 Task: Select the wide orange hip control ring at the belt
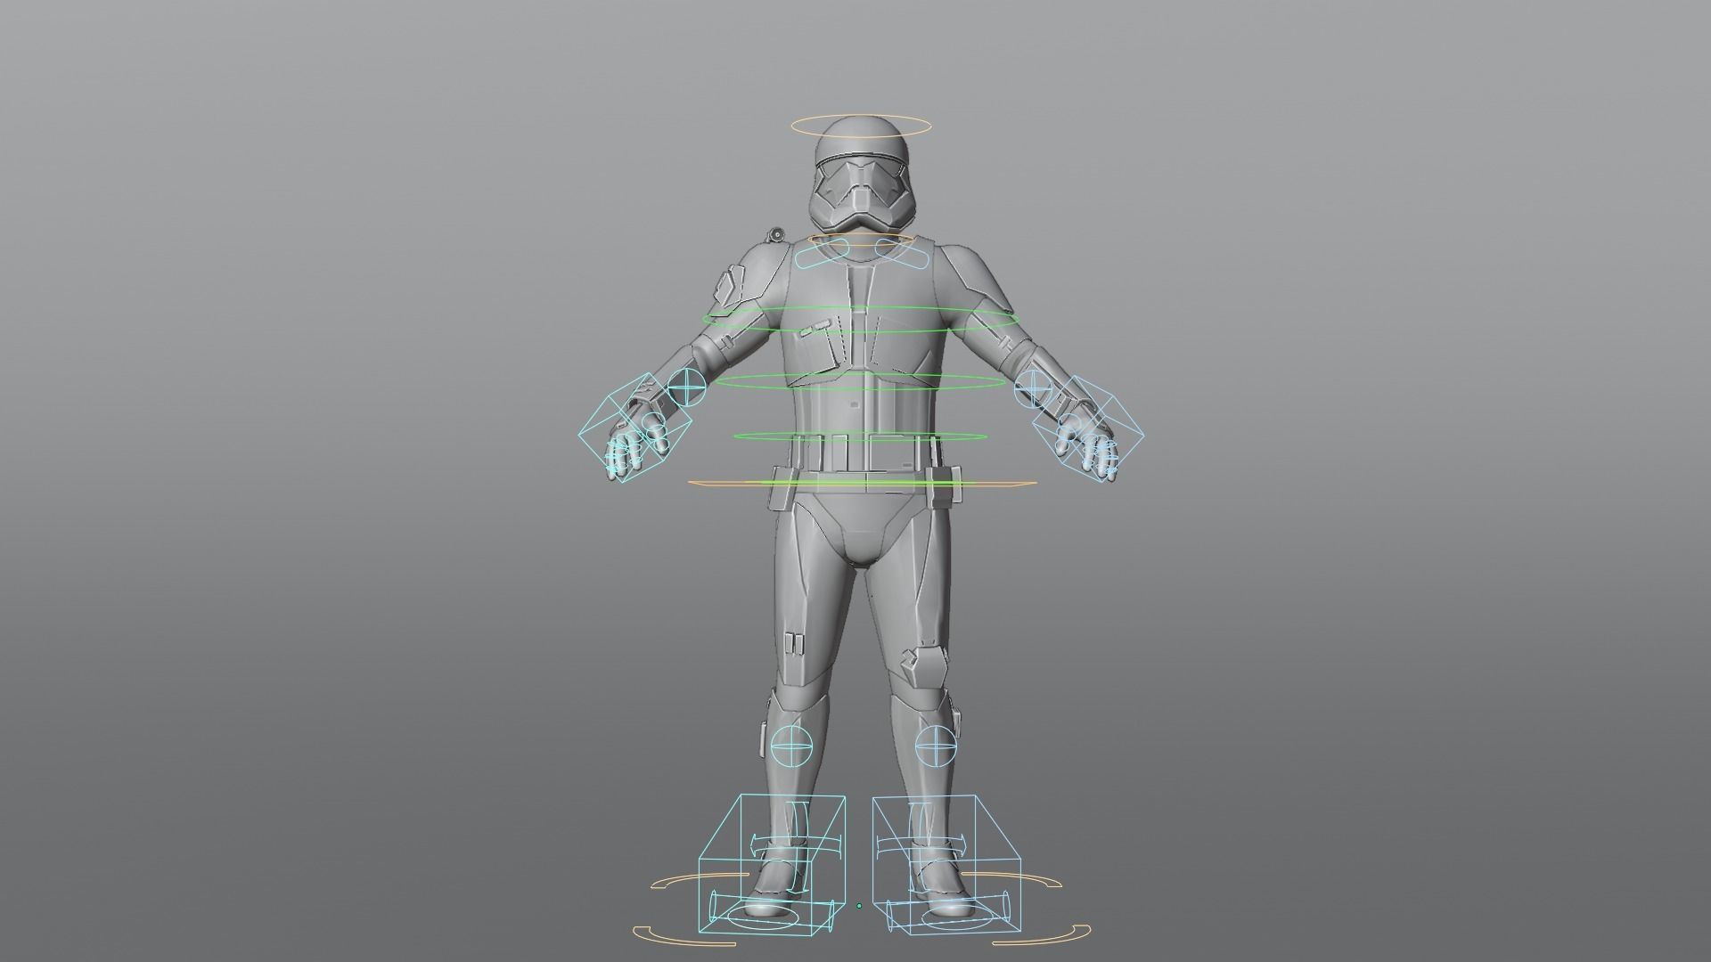[x=862, y=484]
